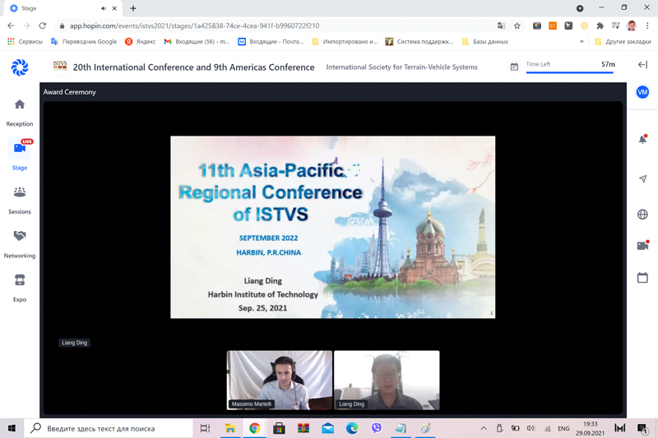Go back in browser history
The height and width of the screenshot is (438, 658).
tap(11, 25)
